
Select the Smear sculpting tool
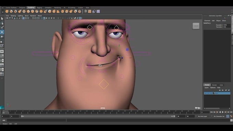(67, 11)
